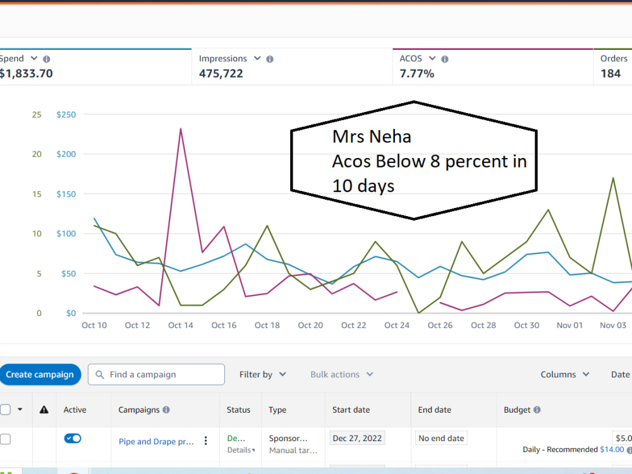
Task: Click the 475,722 impressions value
Action: tap(221, 74)
